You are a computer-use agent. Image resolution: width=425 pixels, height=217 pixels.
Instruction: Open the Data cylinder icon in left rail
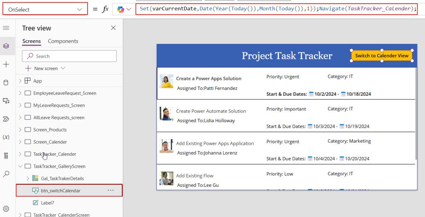(x=6, y=82)
